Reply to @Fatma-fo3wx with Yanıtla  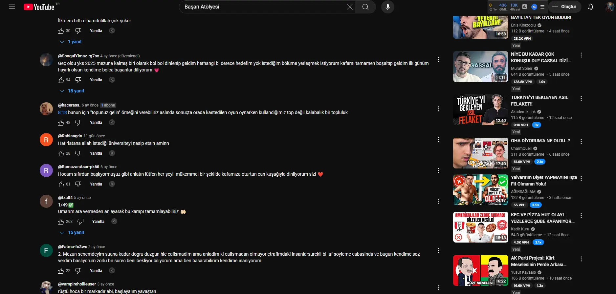pos(96,271)
